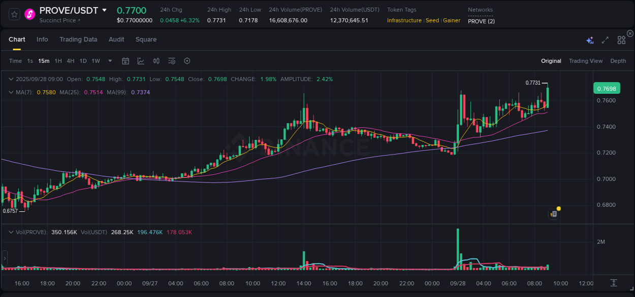Image resolution: width=635 pixels, height=297 pixels.
Task: Toggle the favorite star for PROVE/USDT
Action: tap(14, 14)
